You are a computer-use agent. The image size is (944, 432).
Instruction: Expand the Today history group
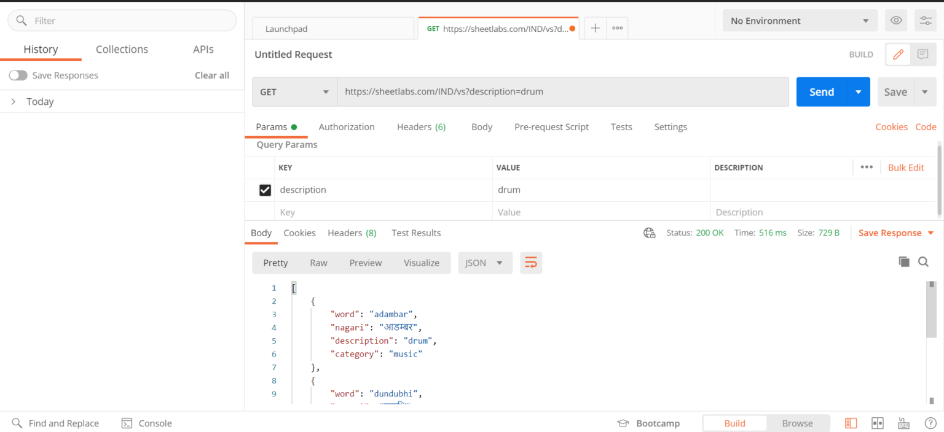pos(14,102)
